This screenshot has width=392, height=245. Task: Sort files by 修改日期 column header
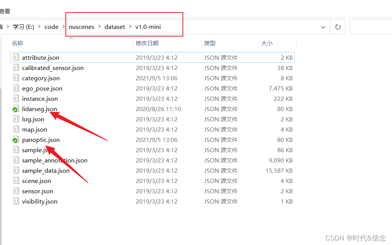coord(147,43)
